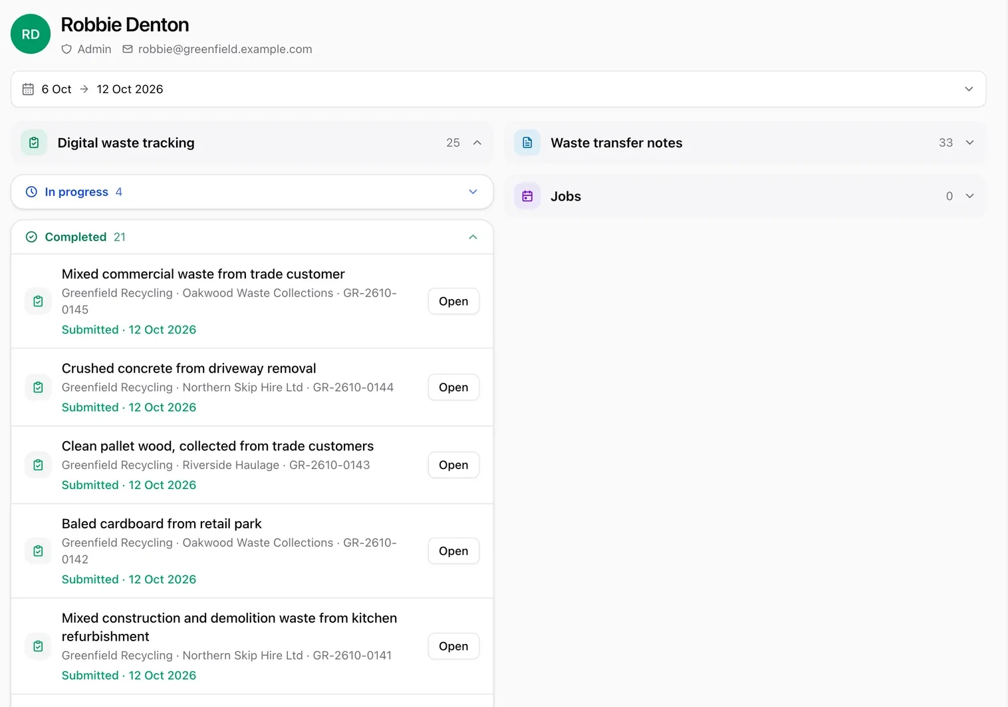The width and height of the screenshot is (1008, 707).
Task: Click the Jobs section title
Action: click(566, 196)
